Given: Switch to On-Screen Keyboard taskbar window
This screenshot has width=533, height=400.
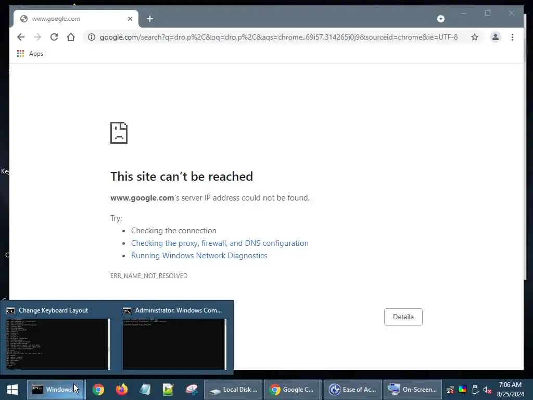Looking at the screenshot, I should pyautogui.click(x=413, y=390).
